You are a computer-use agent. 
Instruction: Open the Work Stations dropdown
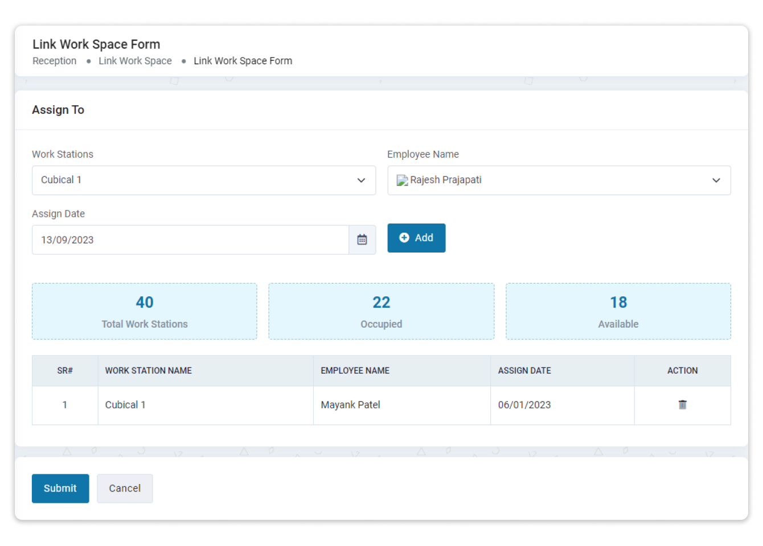tap(203, 180)
